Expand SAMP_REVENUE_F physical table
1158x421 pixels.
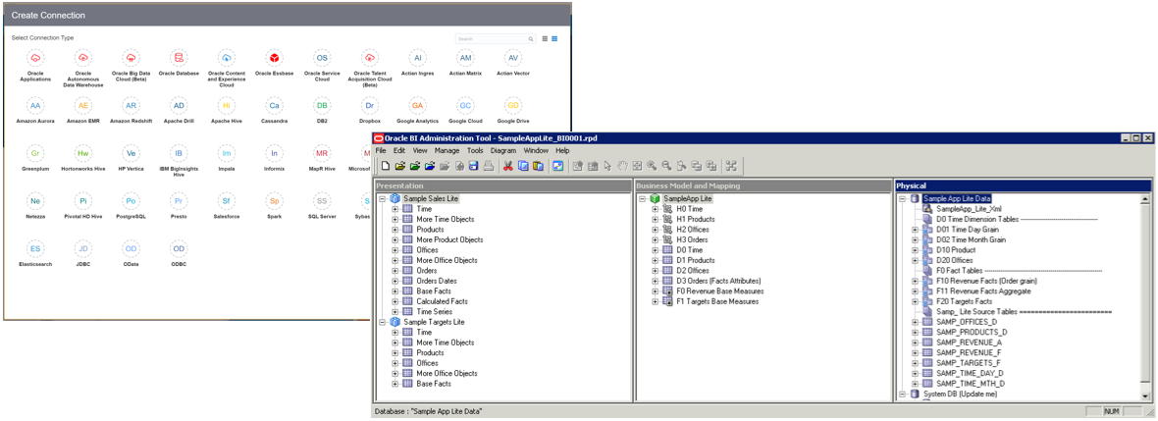tap(915, 353)
